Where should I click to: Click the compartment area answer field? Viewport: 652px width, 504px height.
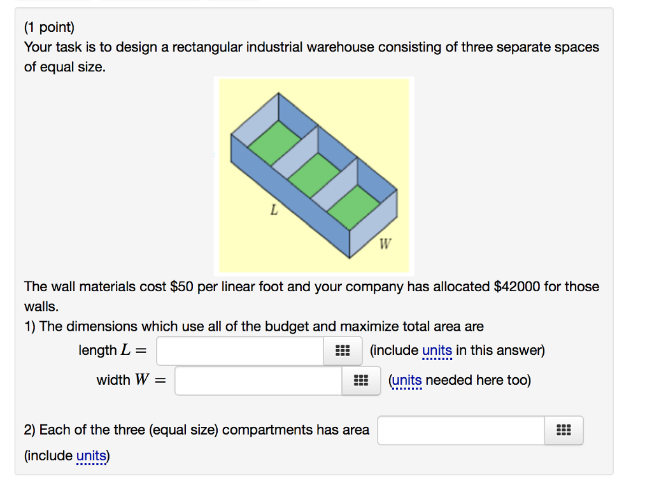(x=460, y=430)
